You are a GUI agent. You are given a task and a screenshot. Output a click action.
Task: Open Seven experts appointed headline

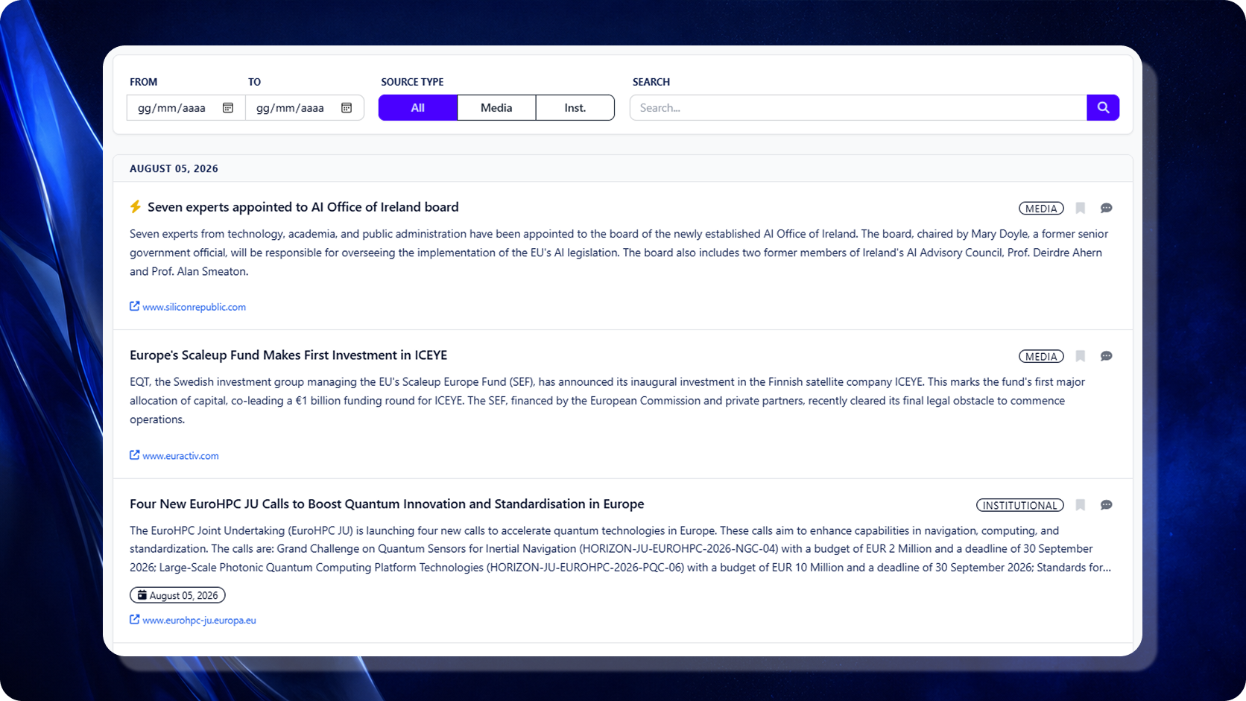click(x=303, y=207)
